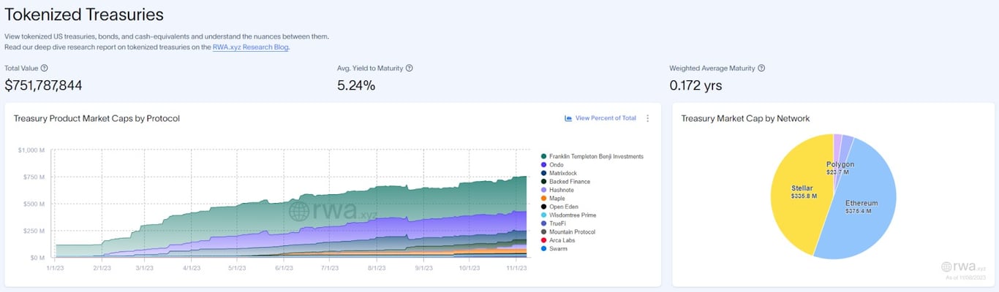The image size is (999, 292).
Task: Click the Franklin Templeton Benji Investments legend dot
Action: [x=544, y=156]
